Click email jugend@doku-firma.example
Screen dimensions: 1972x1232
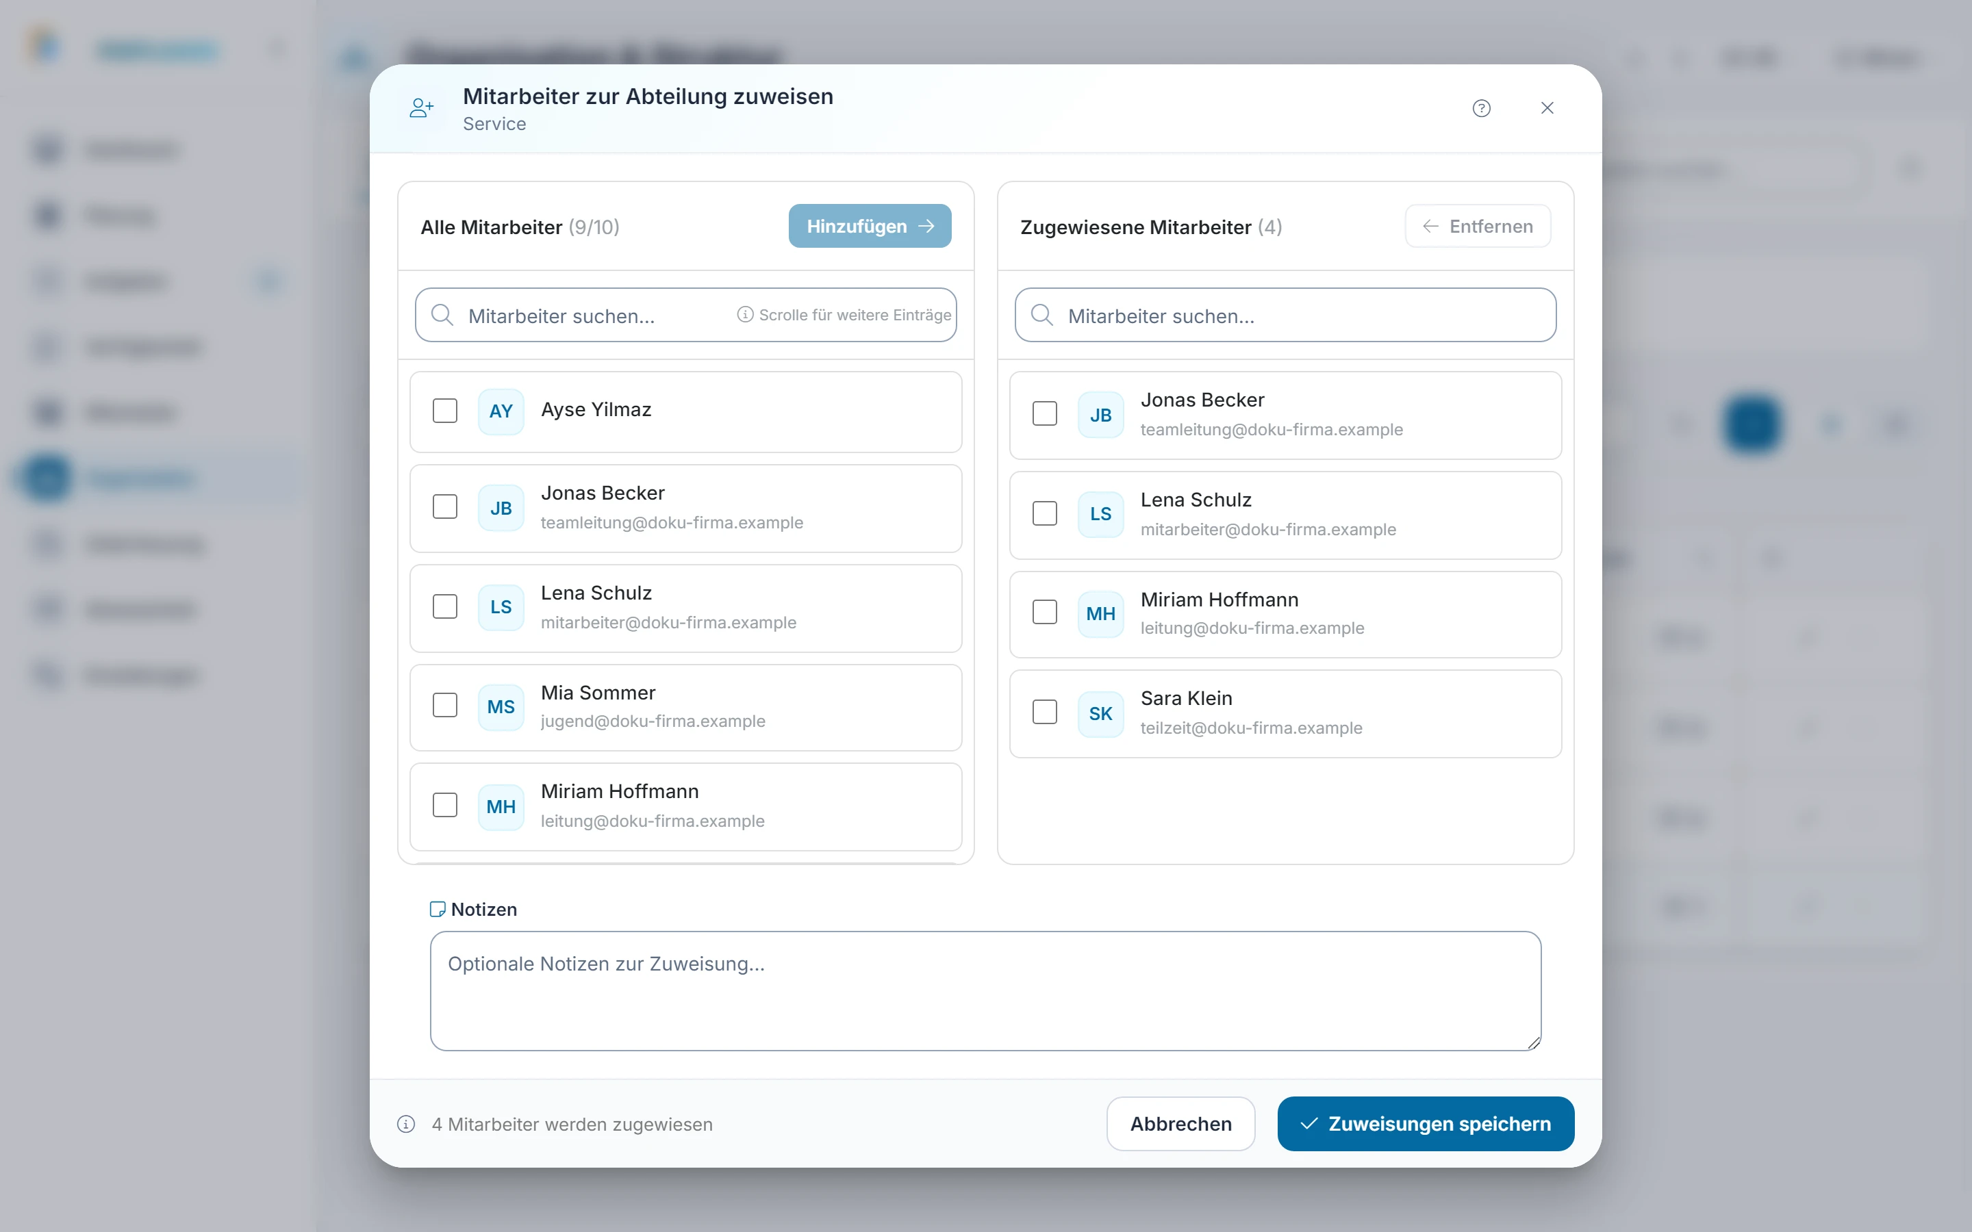coord(653,722)
